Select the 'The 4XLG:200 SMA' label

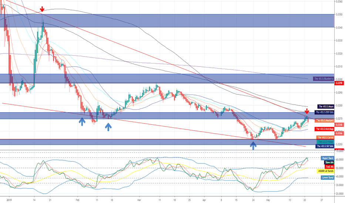[x=324, y=112]
